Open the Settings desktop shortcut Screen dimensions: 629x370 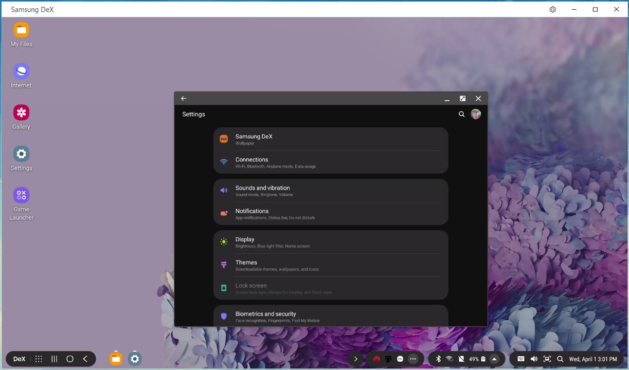pos(22,158)
